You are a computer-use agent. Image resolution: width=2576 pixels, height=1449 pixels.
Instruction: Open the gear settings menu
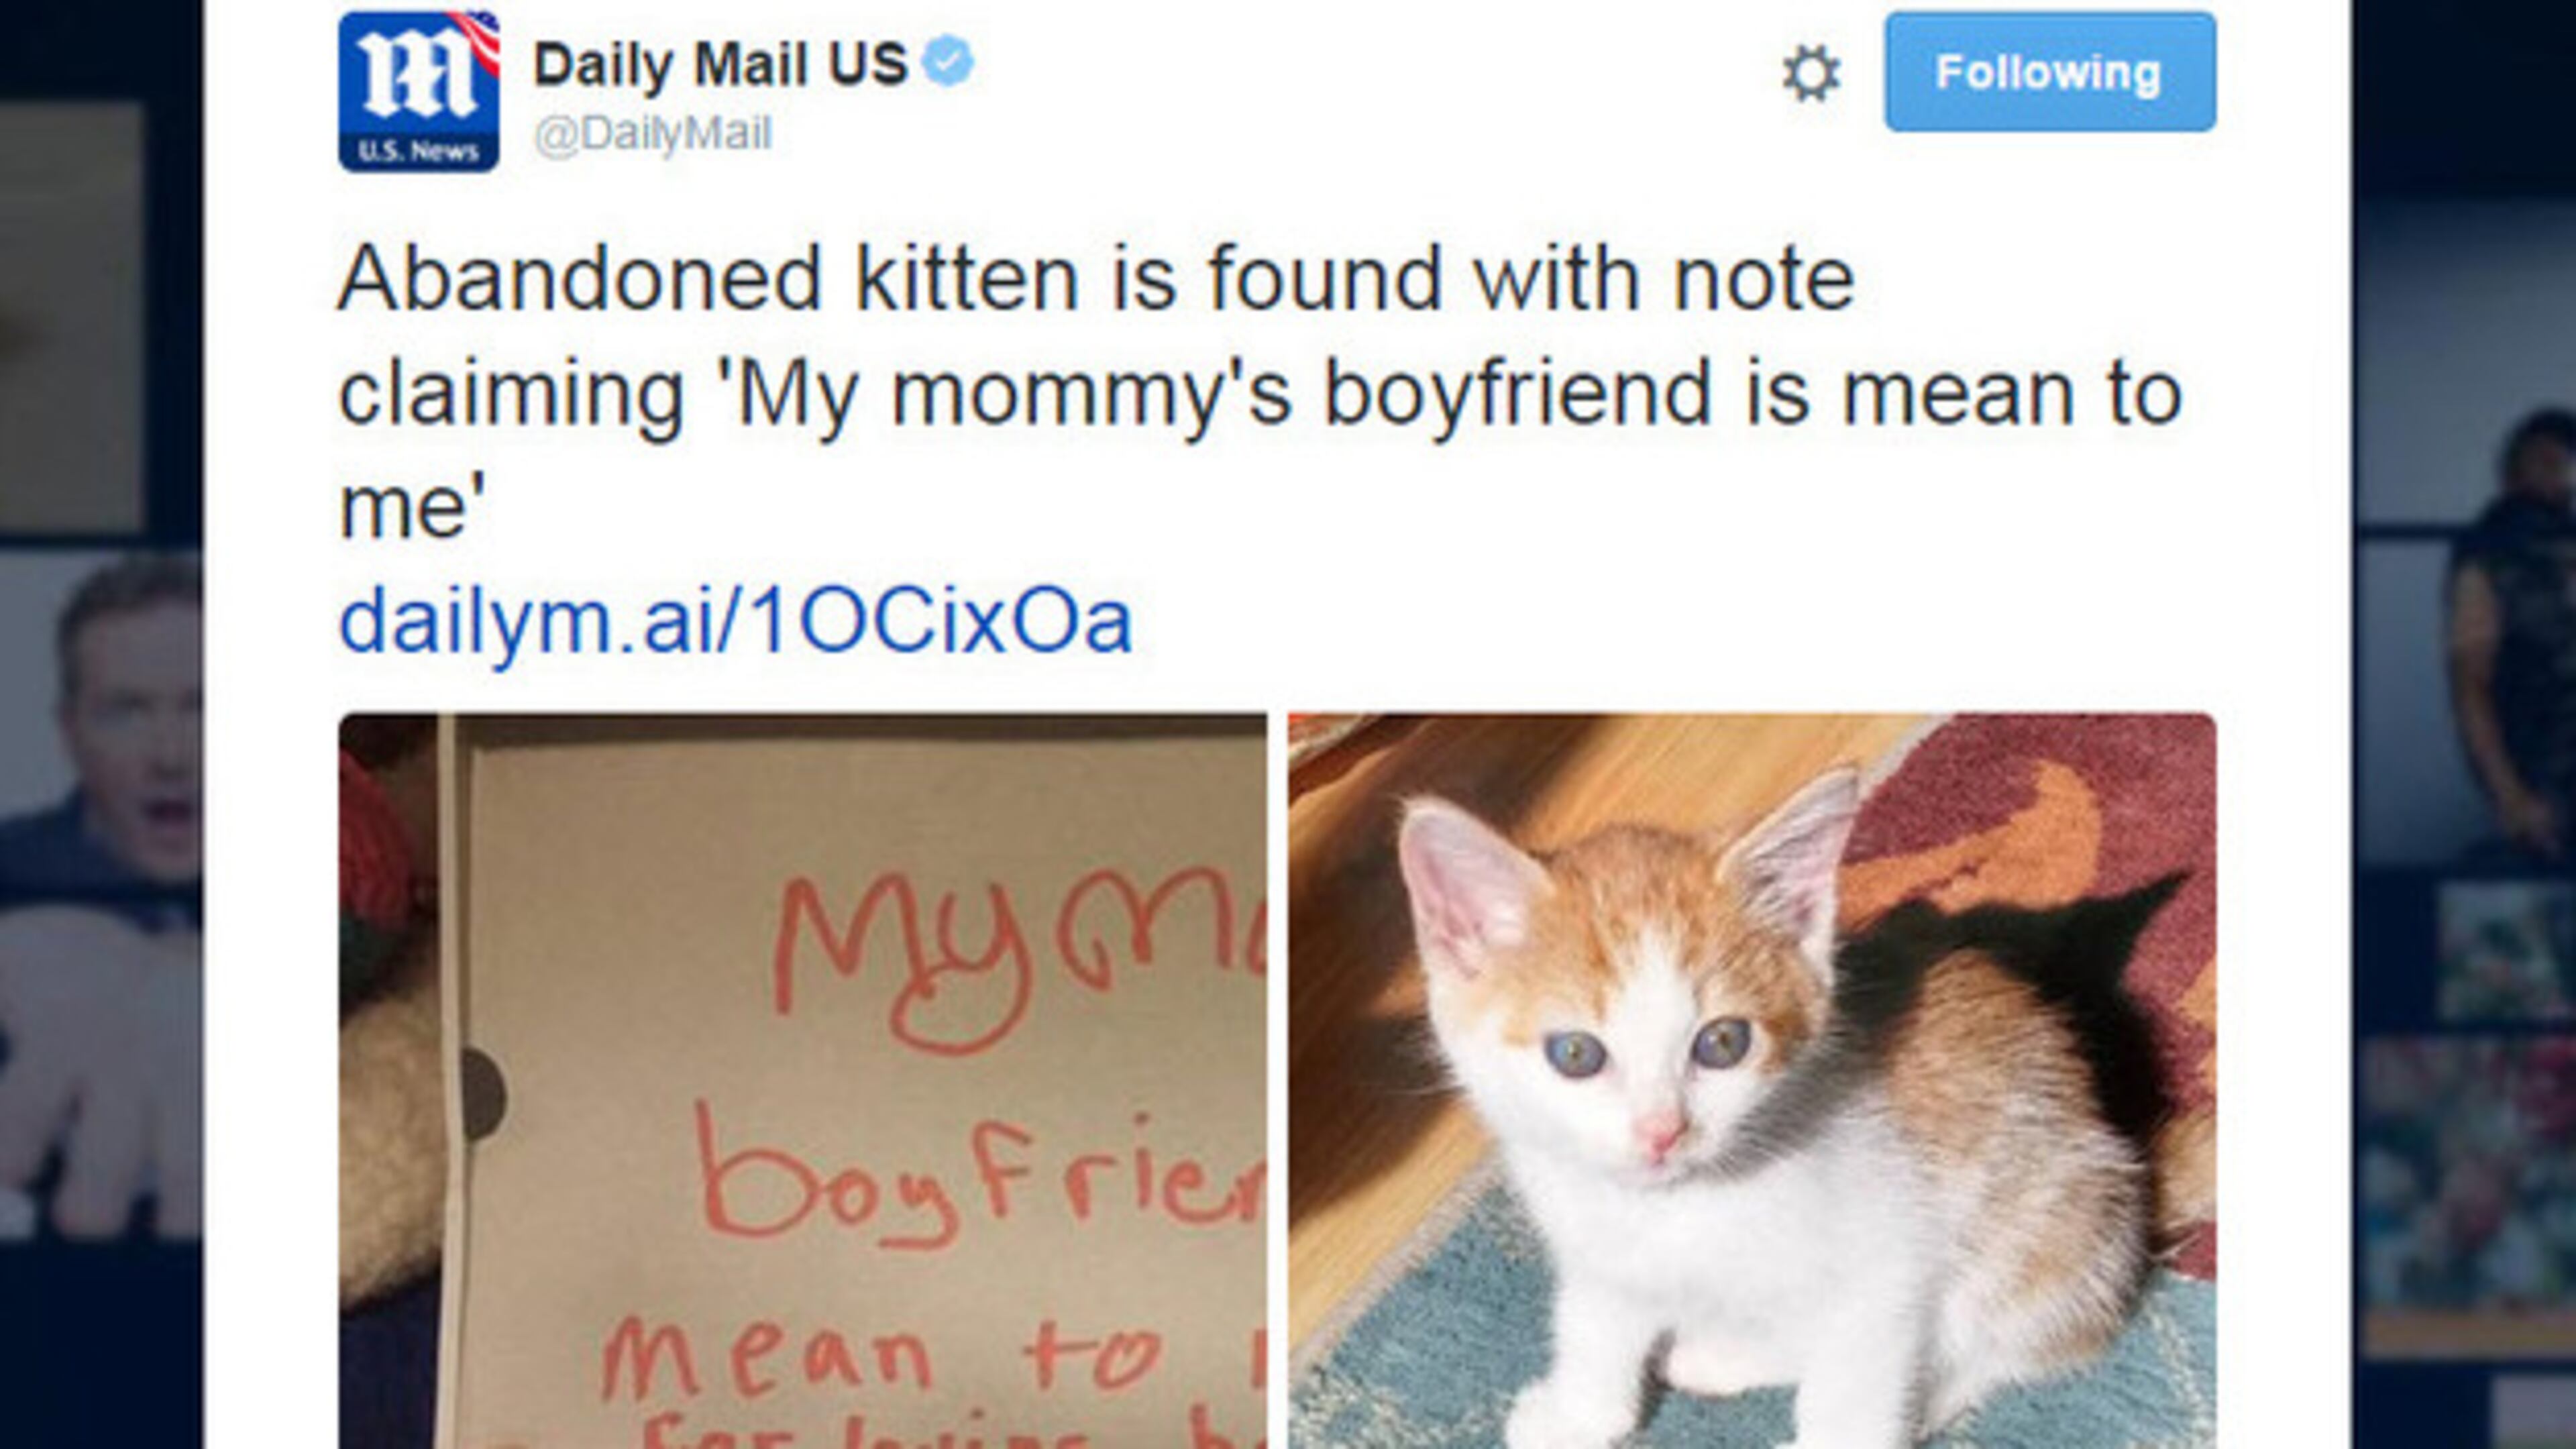click(1810, 73)
